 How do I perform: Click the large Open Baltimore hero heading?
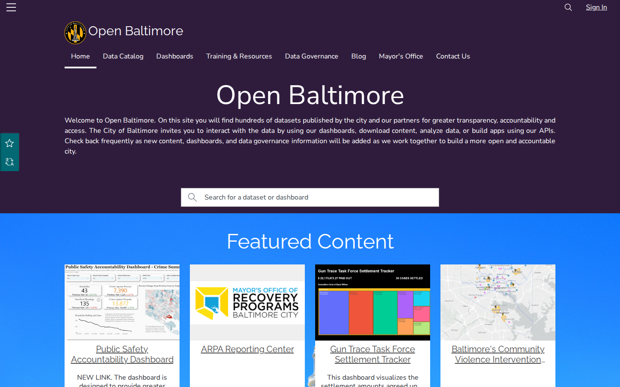310,95
